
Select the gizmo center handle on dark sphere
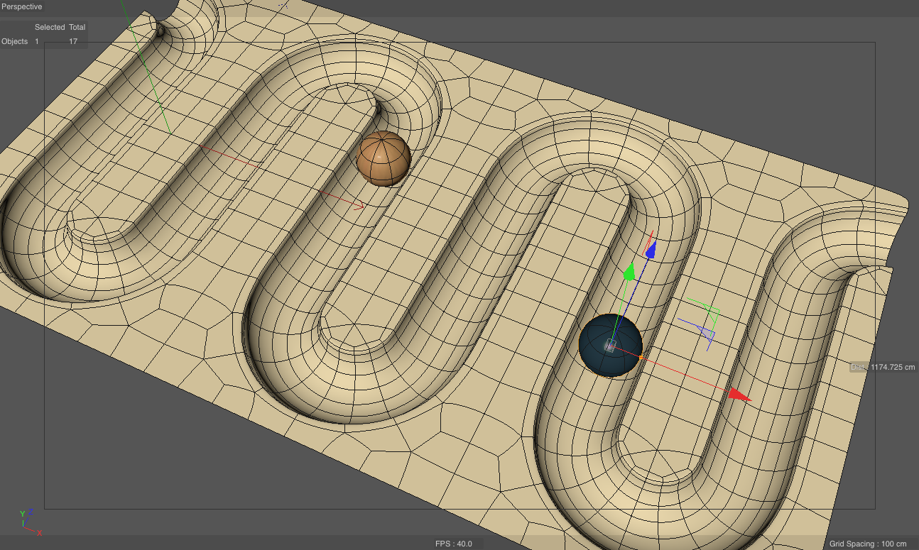point(609,346)
